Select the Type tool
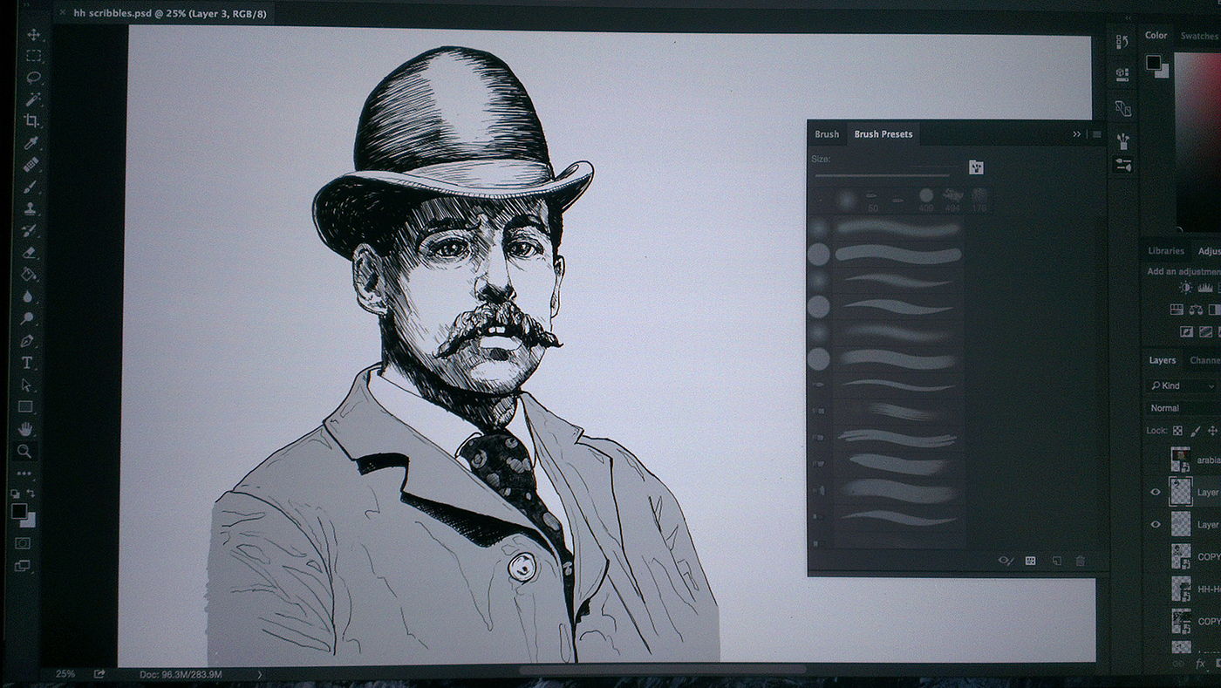1221x688 pixels. pyautogui.click(x=27, y=363)
